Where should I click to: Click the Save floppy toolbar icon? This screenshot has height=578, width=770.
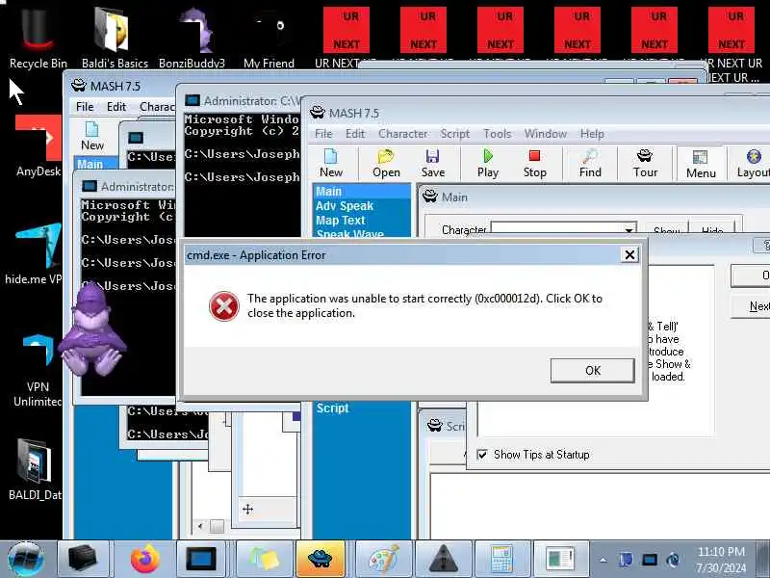(432, 163)
